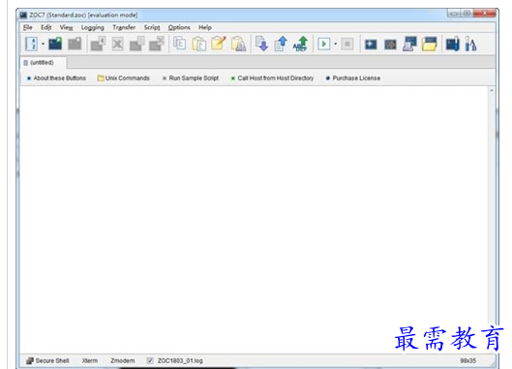Click Call Host from Host Directory button
The width and height of the screenshot is (512, 369).
click(272, 78)
